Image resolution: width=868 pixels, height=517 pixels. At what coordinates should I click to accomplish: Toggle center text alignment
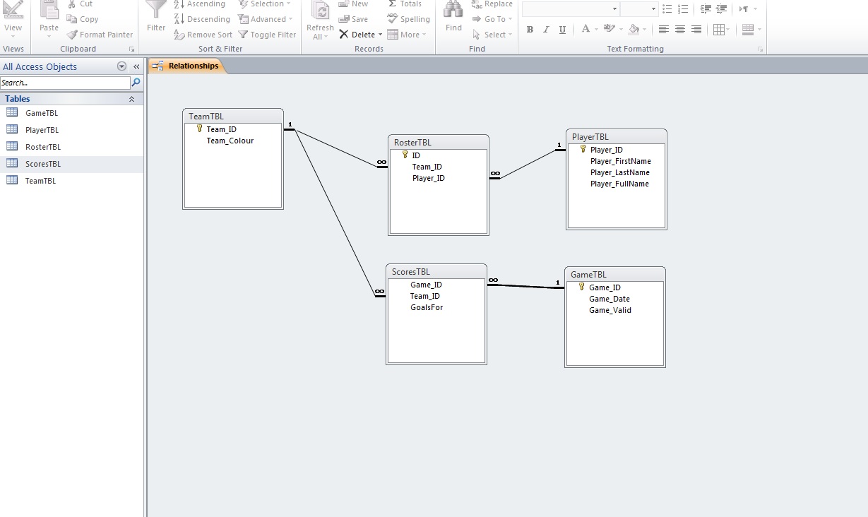680,30
